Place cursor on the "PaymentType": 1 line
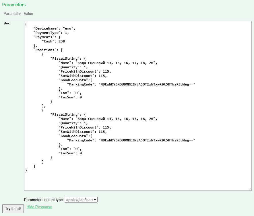The width and height of the screenshot is (254, 216). (x=51, y=33)
